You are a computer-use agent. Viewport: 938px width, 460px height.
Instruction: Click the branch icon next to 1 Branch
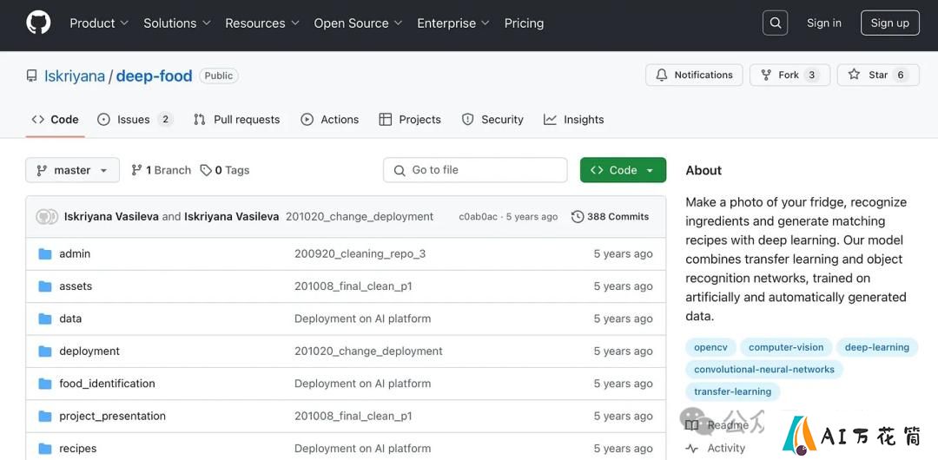click(136, 170)
